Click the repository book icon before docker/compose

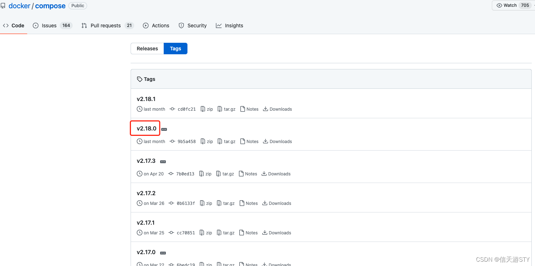3,5
